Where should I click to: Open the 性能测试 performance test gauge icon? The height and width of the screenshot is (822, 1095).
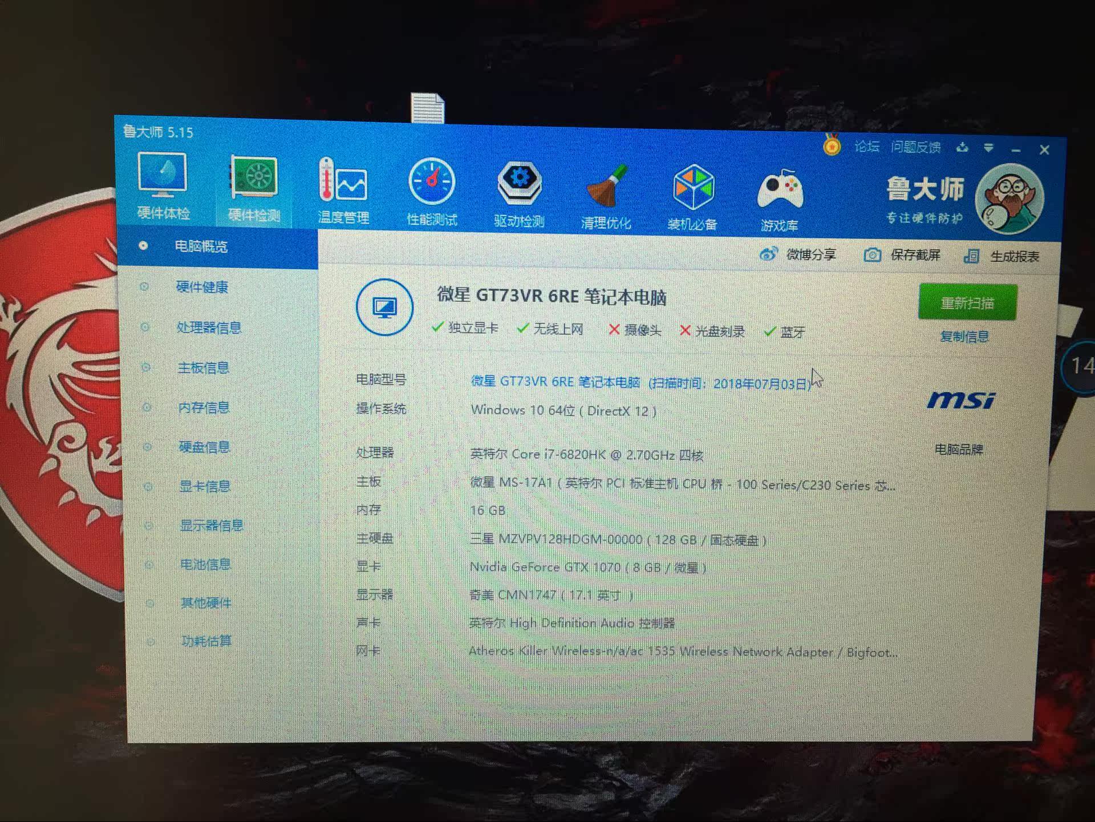(x=431, y=183)
